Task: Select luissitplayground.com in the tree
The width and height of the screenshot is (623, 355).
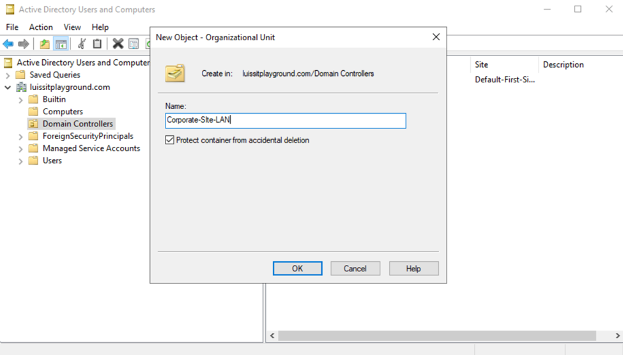Action: (x=70, y=87)
